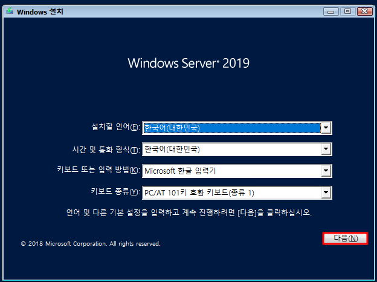Click the instruction text about clicking 다음
Image resolution: width=377 pixels, height=282 pixels.
click(189, 212)
